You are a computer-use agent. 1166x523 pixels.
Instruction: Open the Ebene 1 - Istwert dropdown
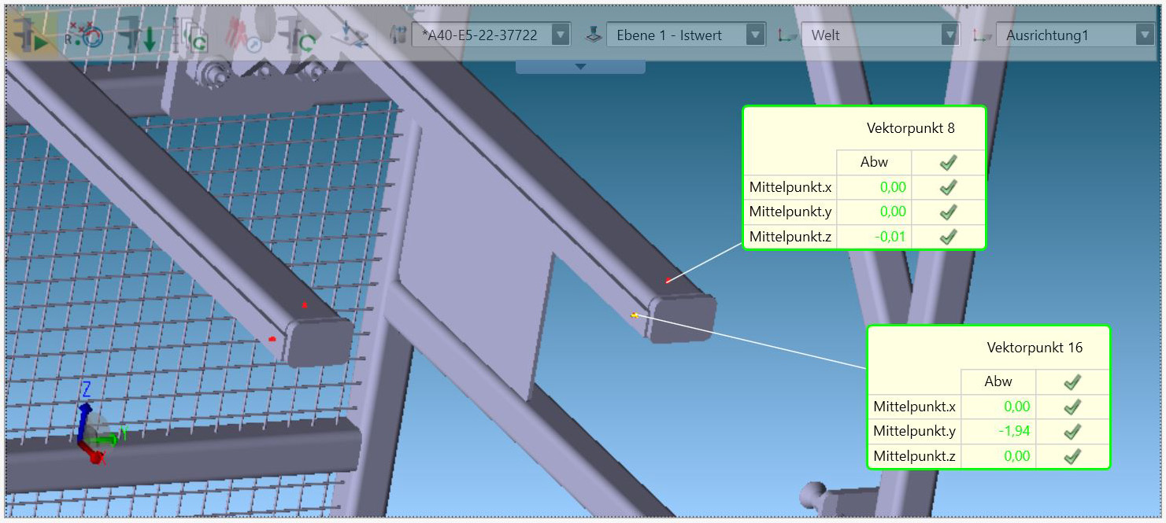click(754, 35)
